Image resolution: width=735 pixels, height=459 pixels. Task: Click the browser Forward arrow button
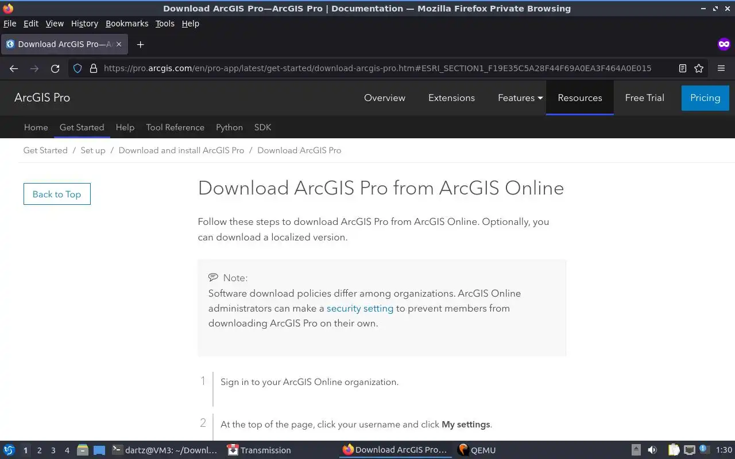(x=34, y=68)
